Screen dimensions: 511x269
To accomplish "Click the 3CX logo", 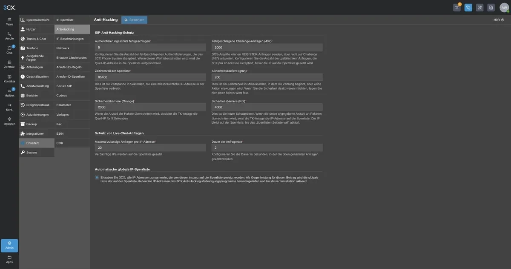I will click(9, 7).
